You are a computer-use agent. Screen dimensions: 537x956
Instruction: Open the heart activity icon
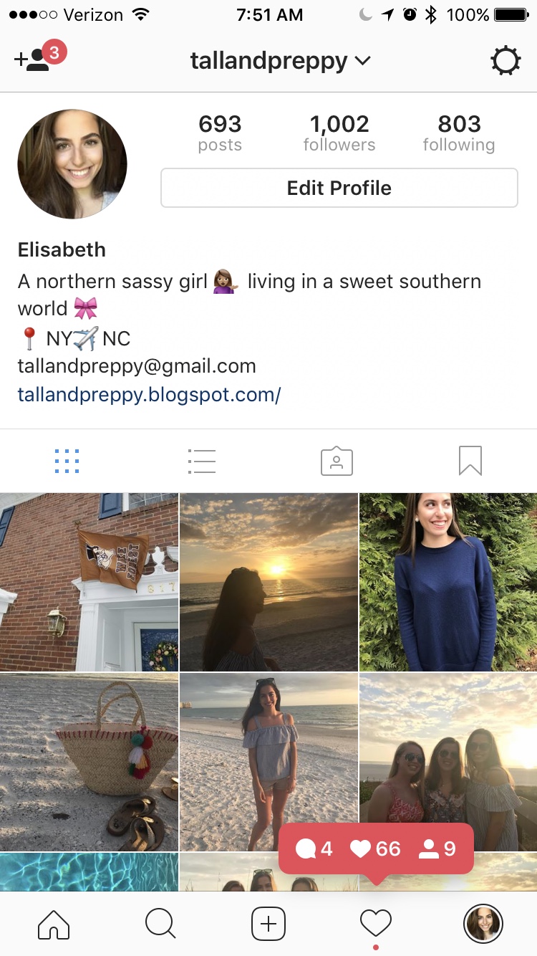[x=376, y=924]
